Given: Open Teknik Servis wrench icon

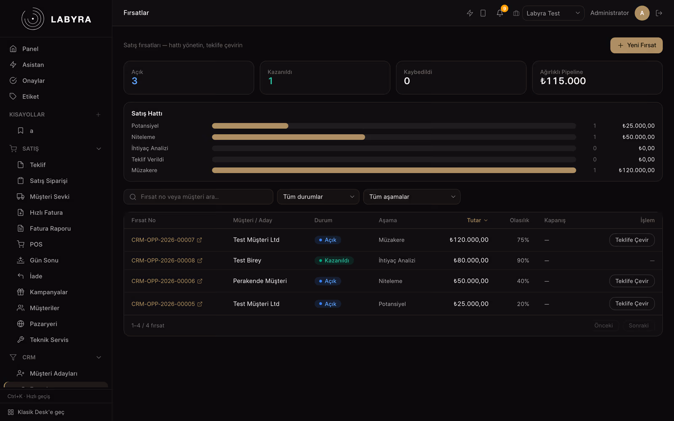Looking at the screenshot, I should [x=21, y=340].
